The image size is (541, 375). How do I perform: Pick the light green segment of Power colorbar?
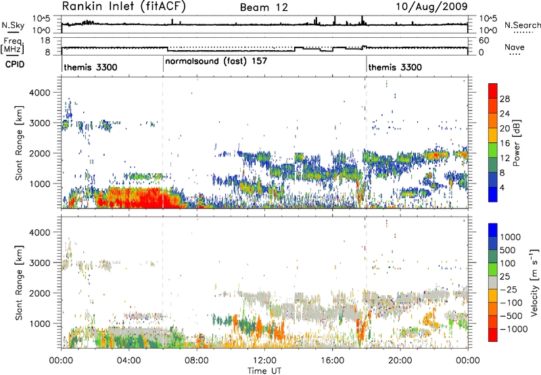coord(493,150)
